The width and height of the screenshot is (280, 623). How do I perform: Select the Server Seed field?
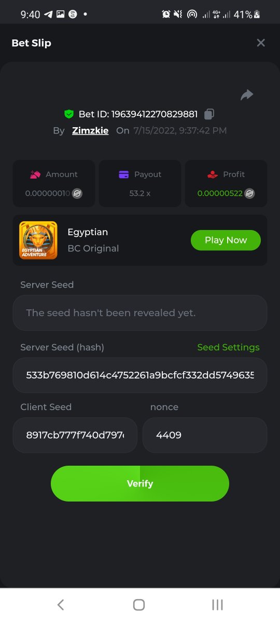[x=140, y=313]
